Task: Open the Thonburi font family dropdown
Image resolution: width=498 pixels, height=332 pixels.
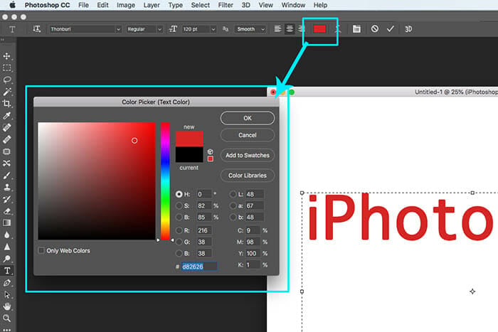Action: (85, 29)
